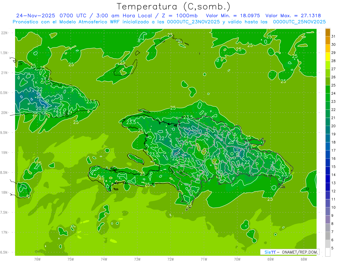Click the white bottom color scale segment
Viewport: 341px width, 263px height.
[x=328, y=252]
